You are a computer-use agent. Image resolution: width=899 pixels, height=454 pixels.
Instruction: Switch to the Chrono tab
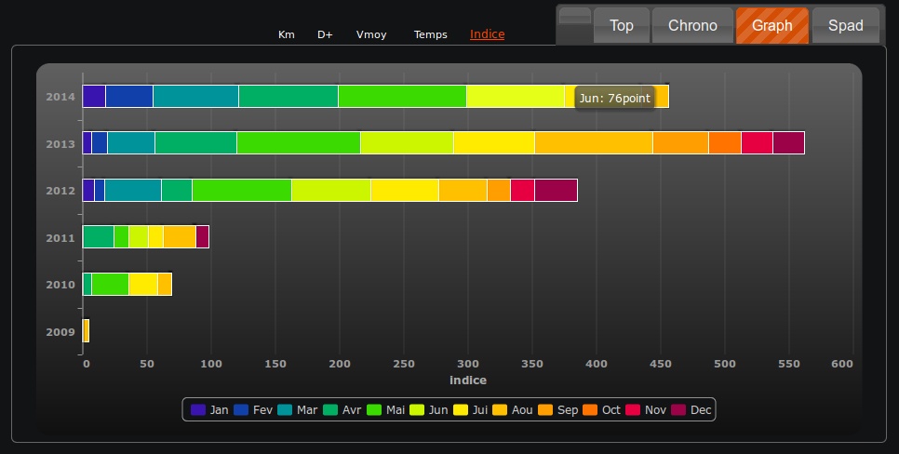[x=692, y=25]
